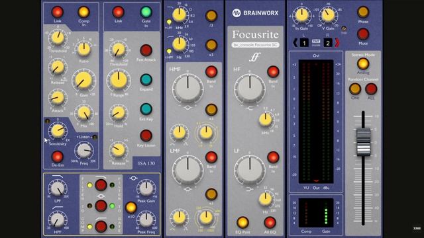Click the gate Release knob

(x=118, y=150)
